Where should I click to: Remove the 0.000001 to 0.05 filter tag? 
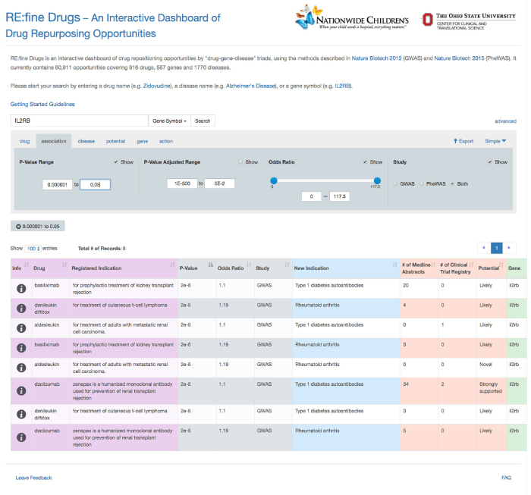click(18, 226)
